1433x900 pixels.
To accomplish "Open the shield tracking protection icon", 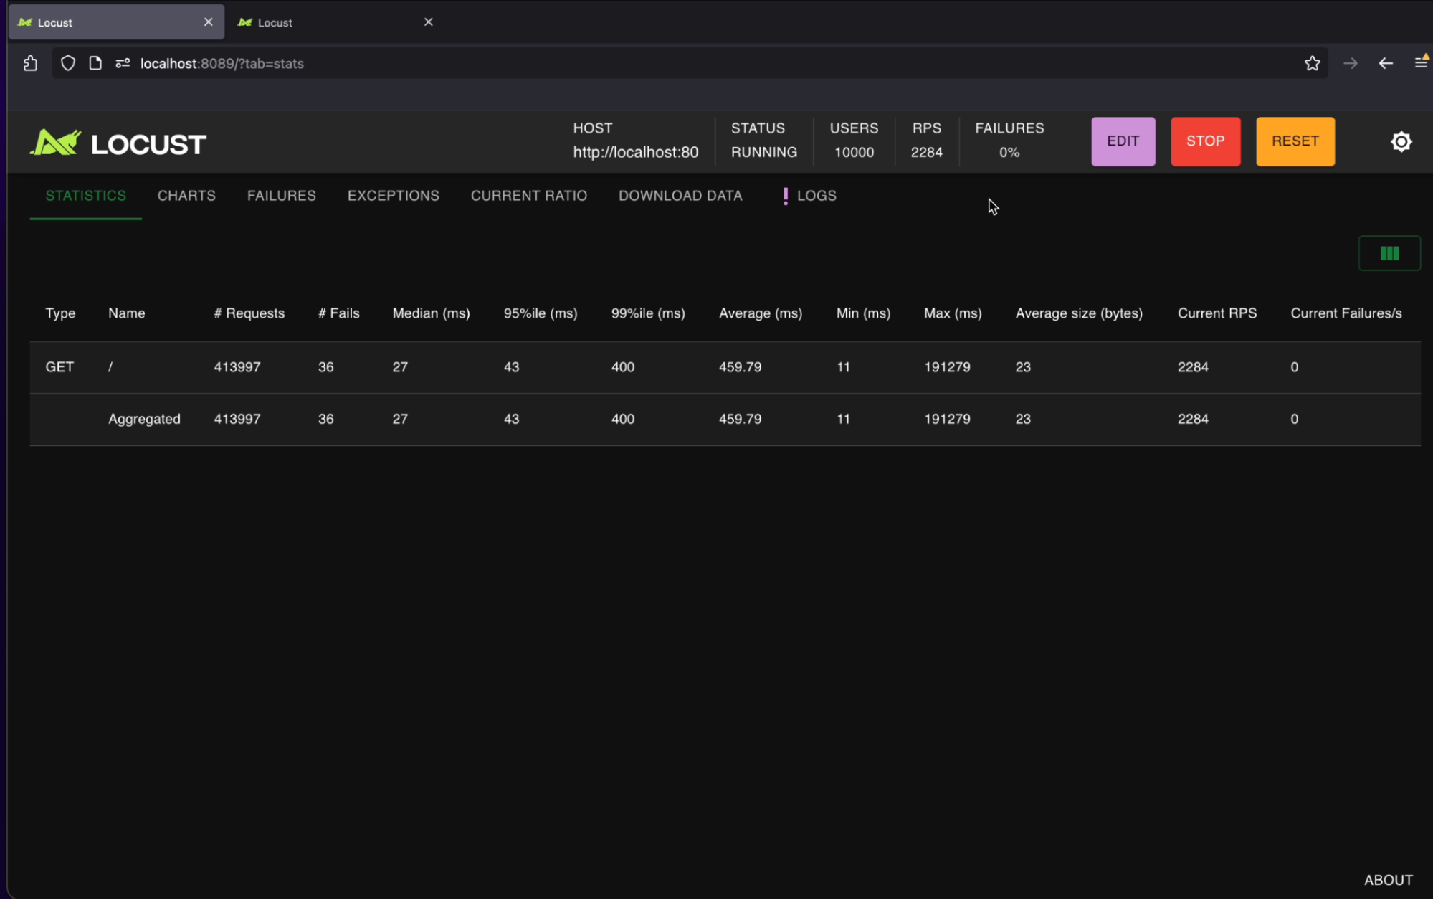I will 68,63.
